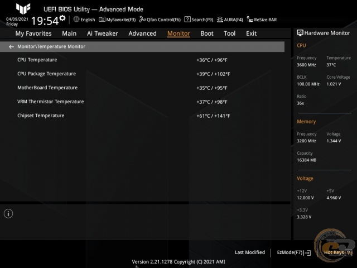Switch to My Favorites tab
357x268 pixels.
(33, 33)
